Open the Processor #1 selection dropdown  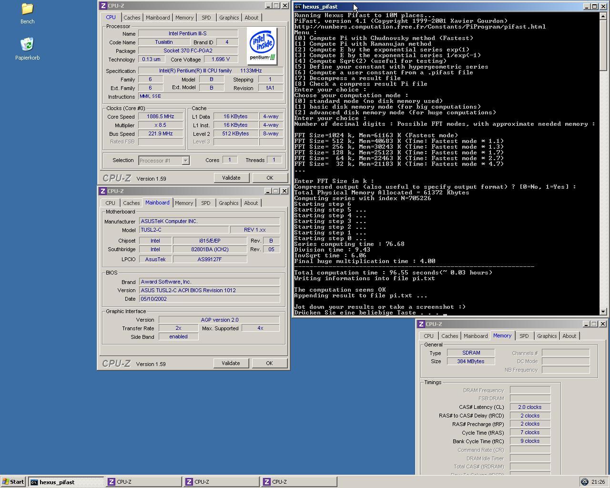[186, 161]
